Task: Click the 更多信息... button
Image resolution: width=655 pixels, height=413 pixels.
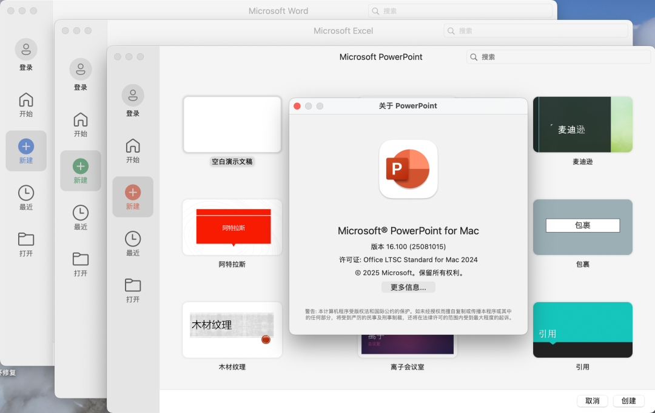Action: [408, 287]
